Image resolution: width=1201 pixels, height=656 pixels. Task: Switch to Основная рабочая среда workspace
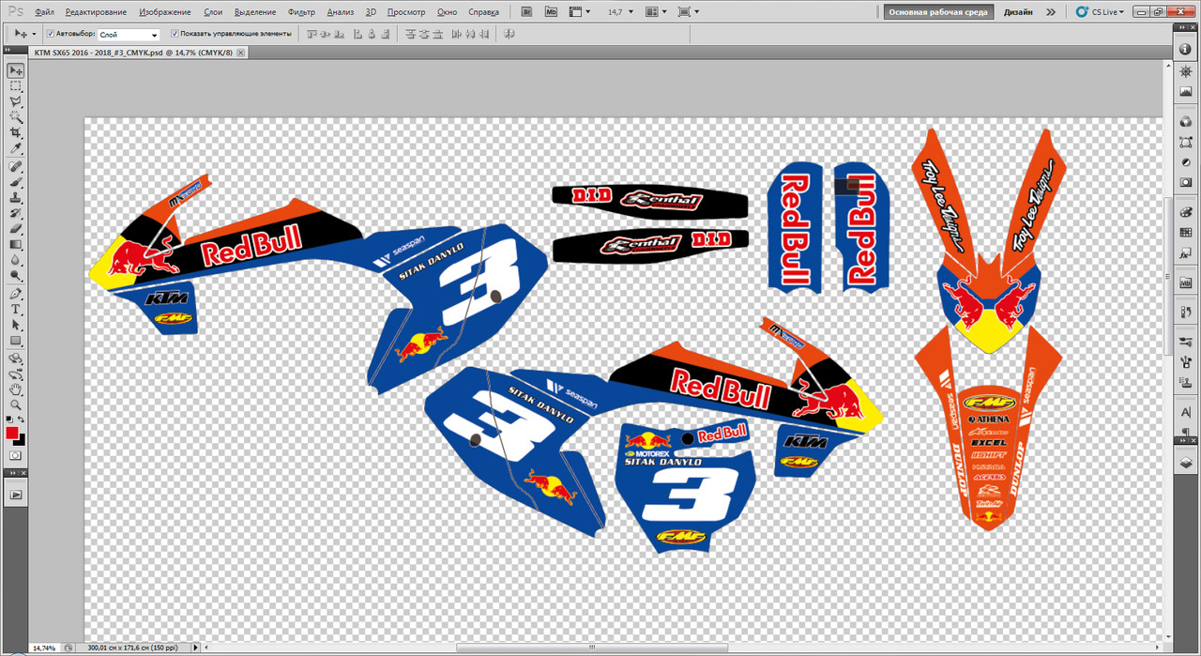tap(936, 12)
